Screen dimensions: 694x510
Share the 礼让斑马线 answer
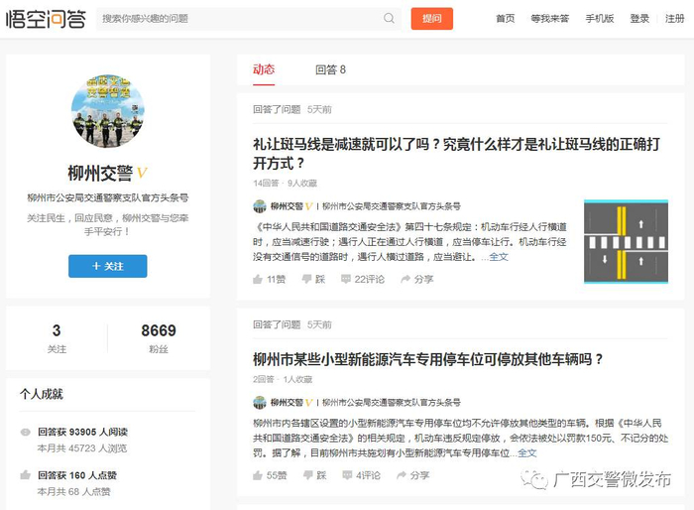tap(417, 279)
